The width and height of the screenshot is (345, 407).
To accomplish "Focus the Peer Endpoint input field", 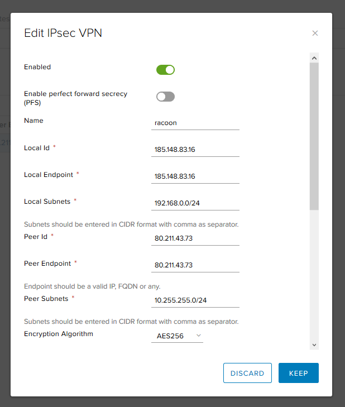I will click(x=195, y=265).
